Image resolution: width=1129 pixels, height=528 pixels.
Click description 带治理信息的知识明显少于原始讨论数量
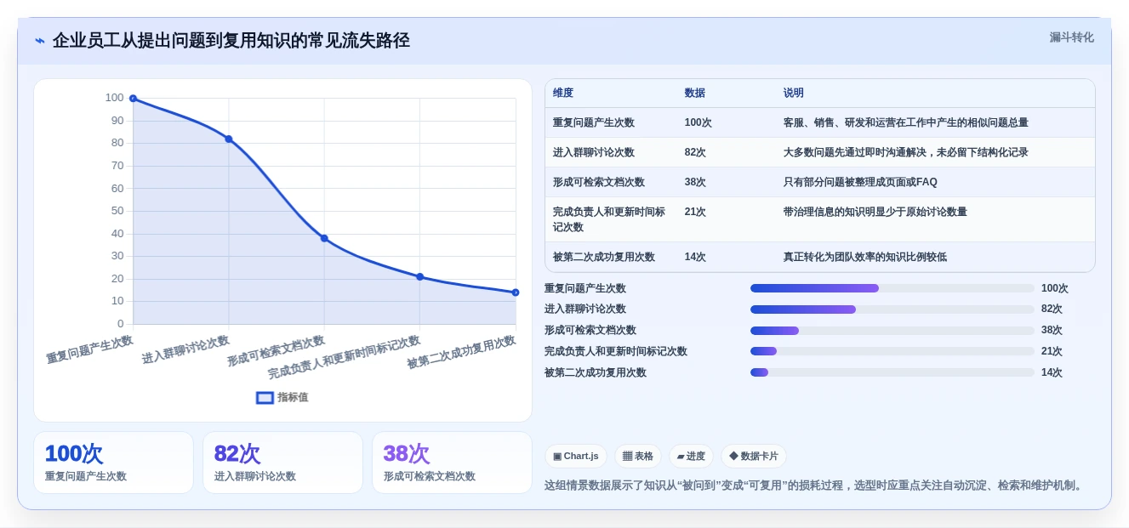(875, 212)
